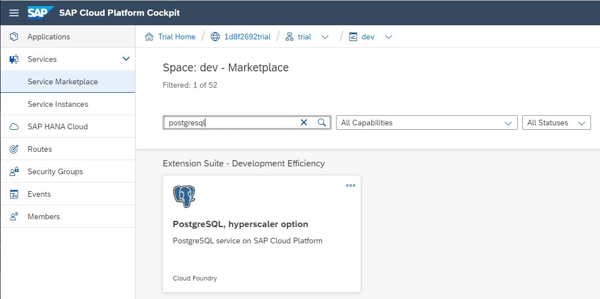The height and width of the screenshot is (299, 600).
Task: Click the Security Groups icon
Action: coord(15,171)
